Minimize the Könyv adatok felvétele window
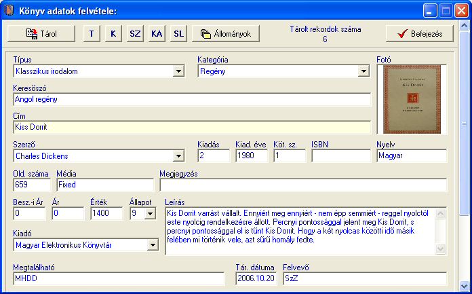The width and height of the screenshot is (472, 294). [430, 11]
